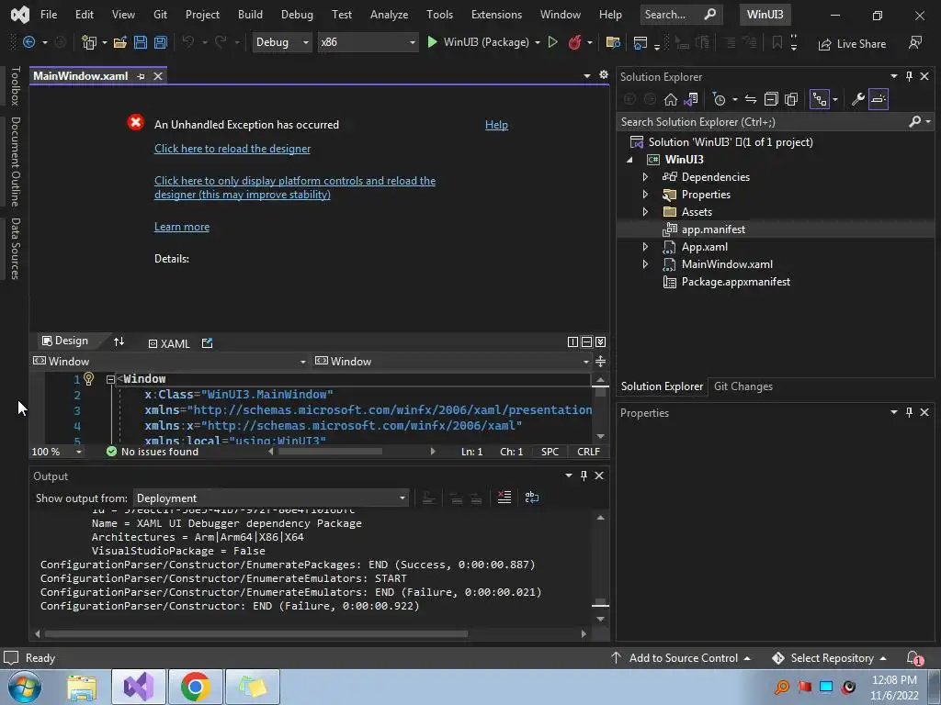Switch to the Git Changes tab

[x=743, y=386]
